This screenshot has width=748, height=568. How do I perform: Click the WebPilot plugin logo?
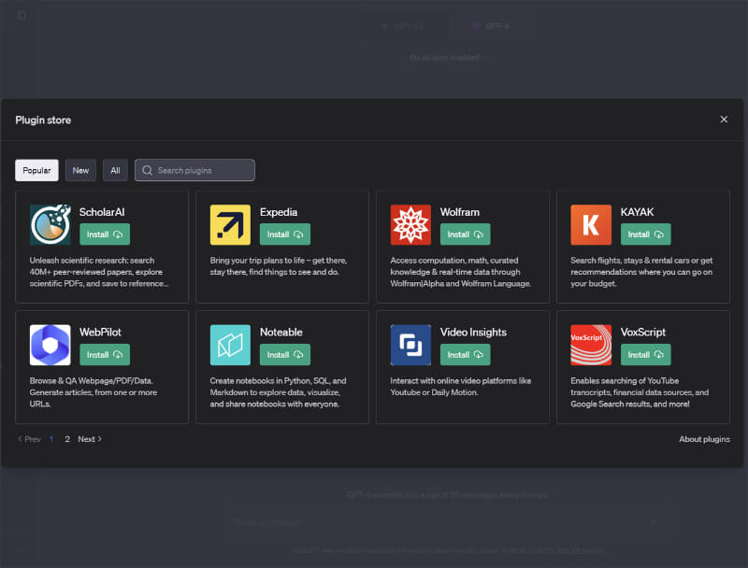coord(50,345)
